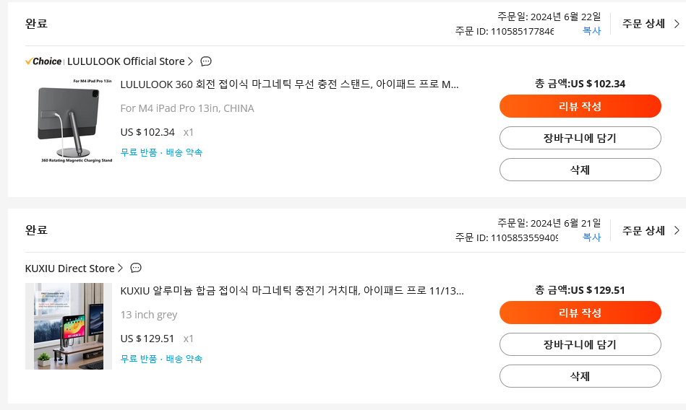This screenshot has height=410, width=686.
Task: Copy the order ID of the KUXIU order
Action: tap(591, 237)
